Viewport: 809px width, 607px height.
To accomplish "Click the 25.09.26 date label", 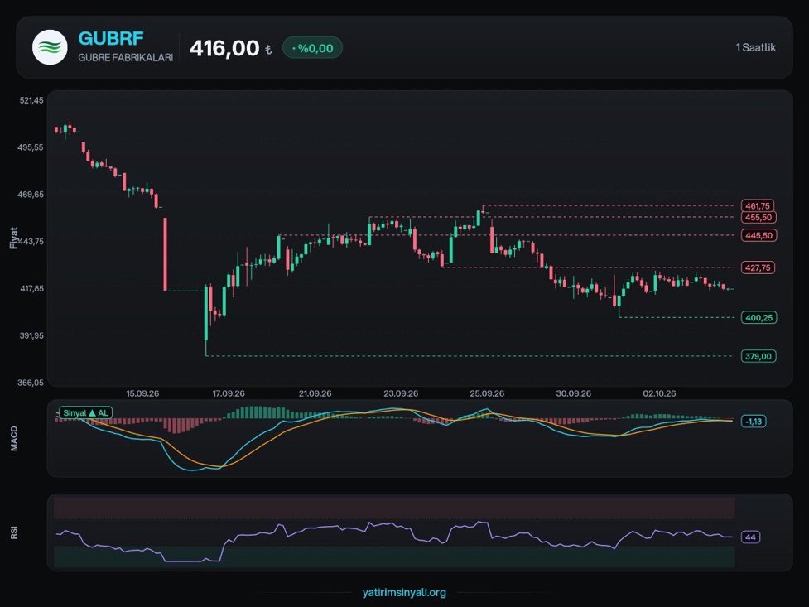I will pos(487,393).
